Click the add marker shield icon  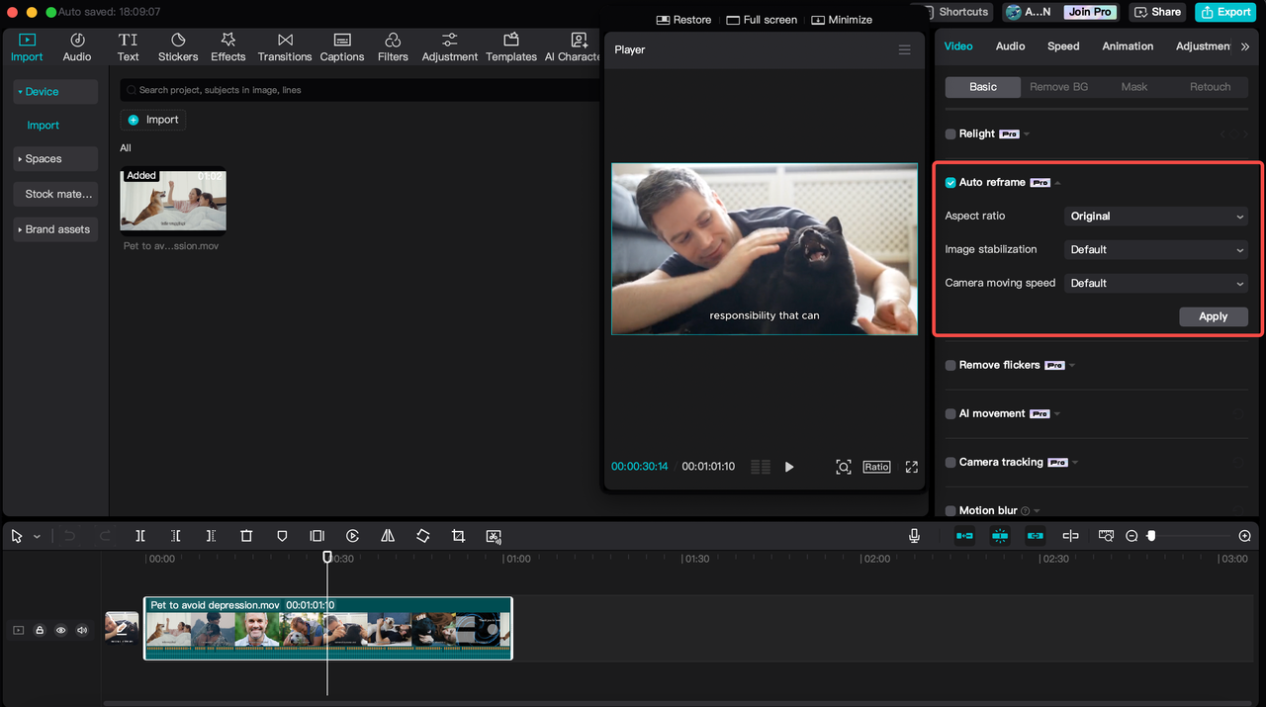click(282, 536)
